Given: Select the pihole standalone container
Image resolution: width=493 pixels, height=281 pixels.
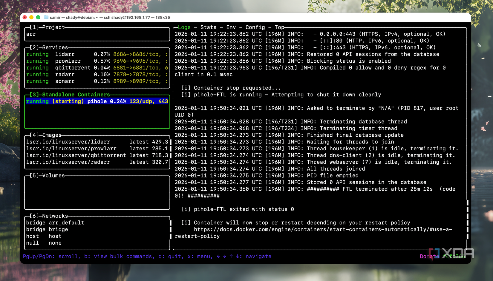Looking at the screenshot, I should click(97, 101).
